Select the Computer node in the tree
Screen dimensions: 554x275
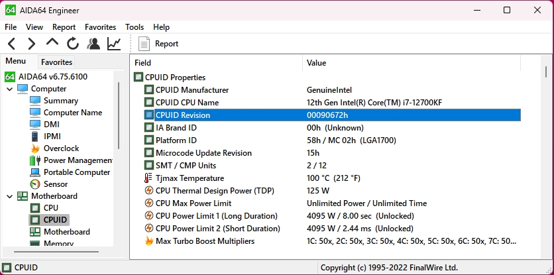click(48, 89)
